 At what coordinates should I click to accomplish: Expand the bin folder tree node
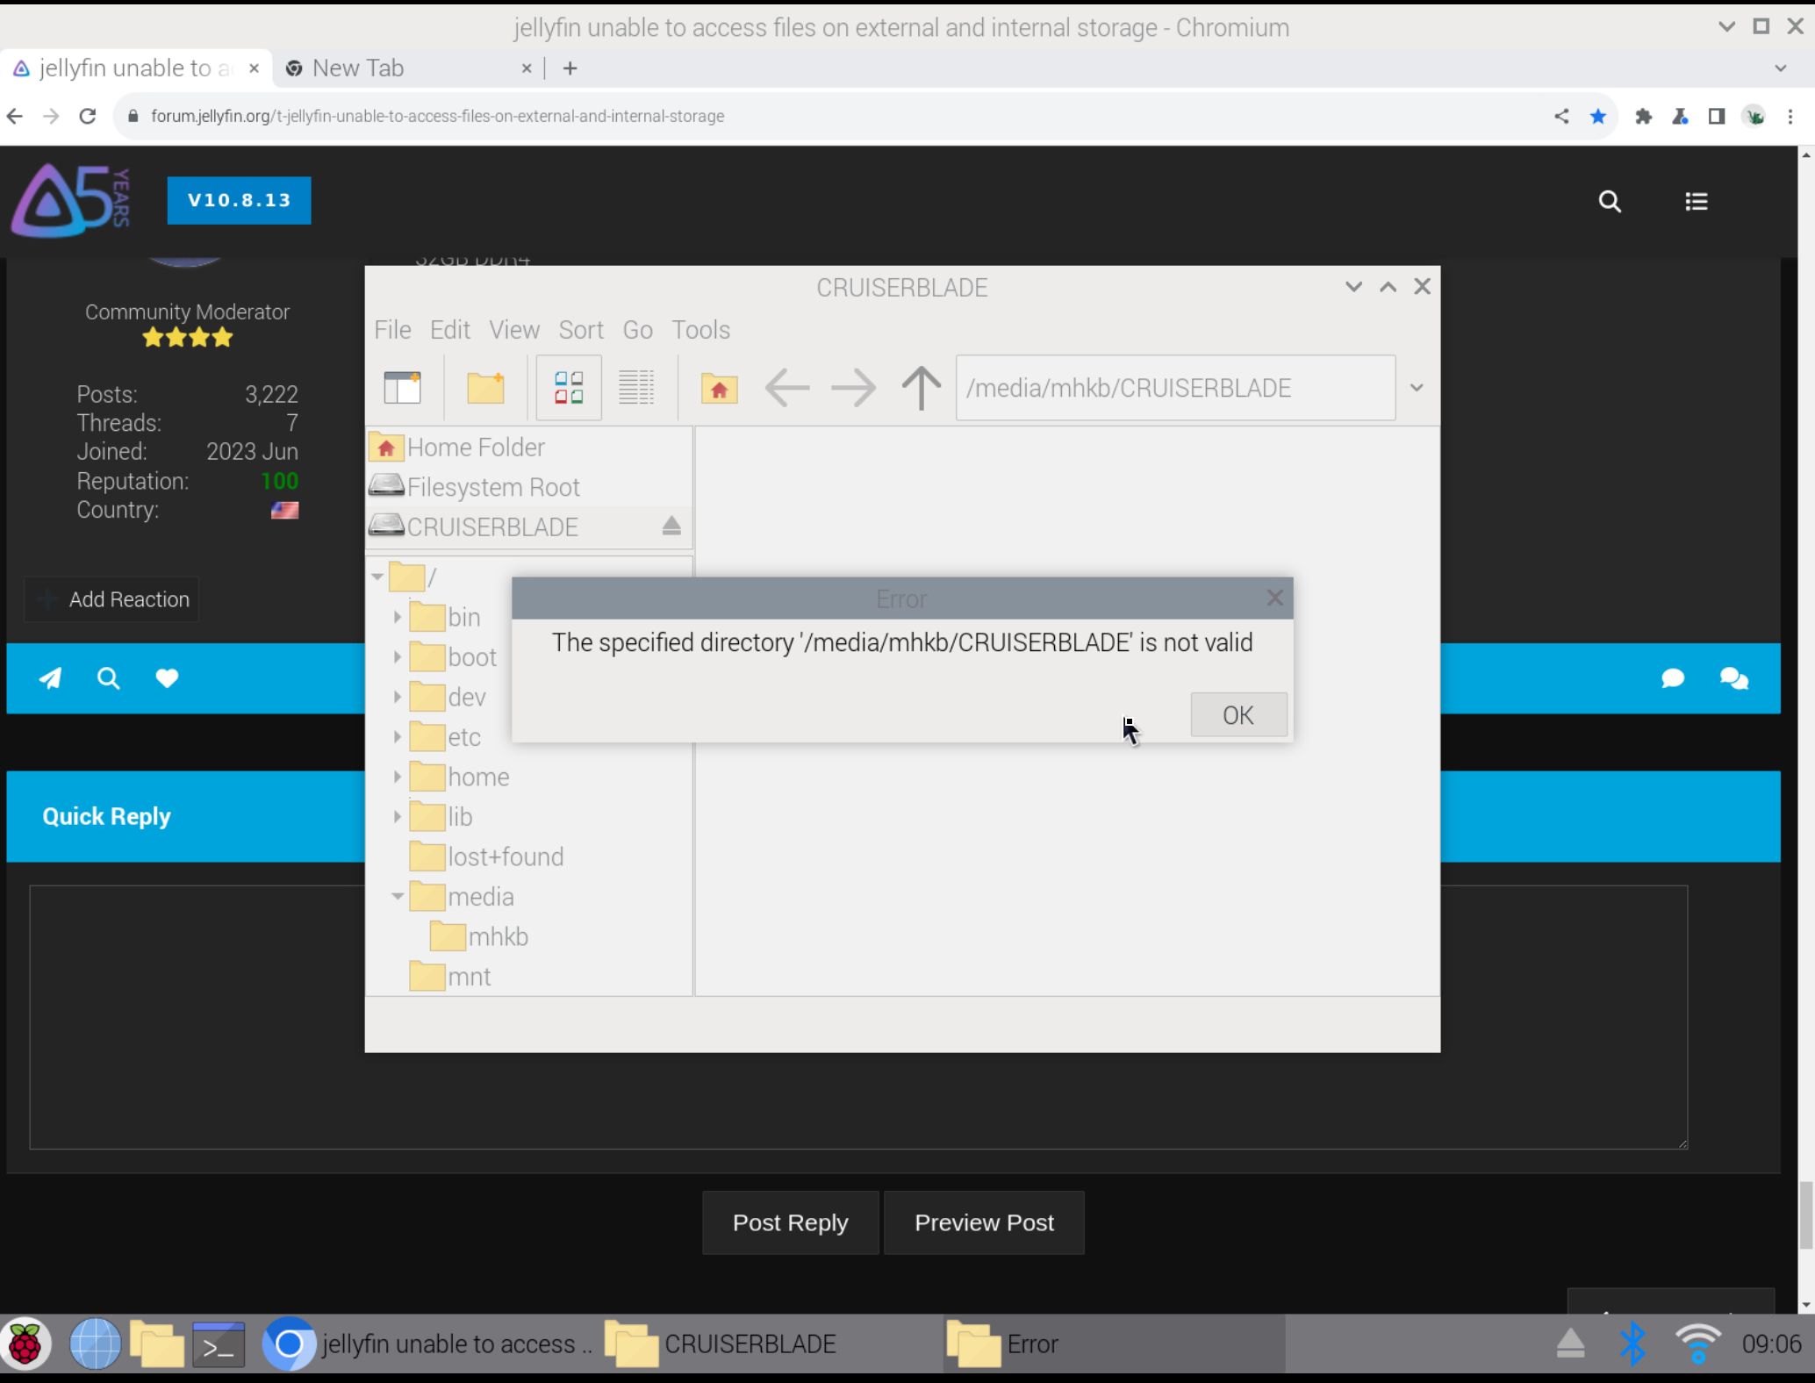tap(398, 618)
